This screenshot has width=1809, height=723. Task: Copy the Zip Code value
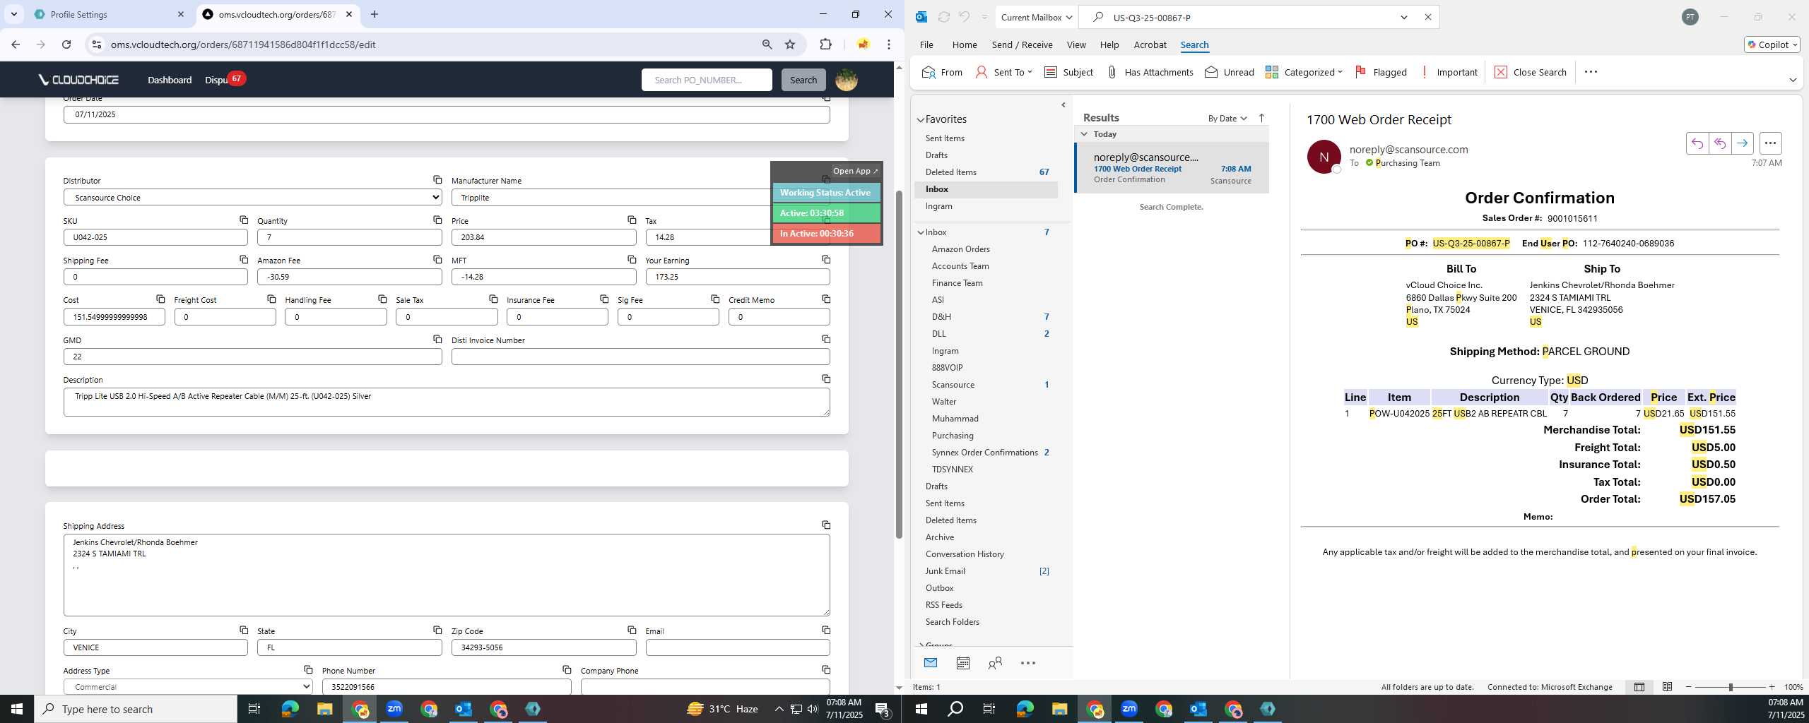(x=632, y=630)
